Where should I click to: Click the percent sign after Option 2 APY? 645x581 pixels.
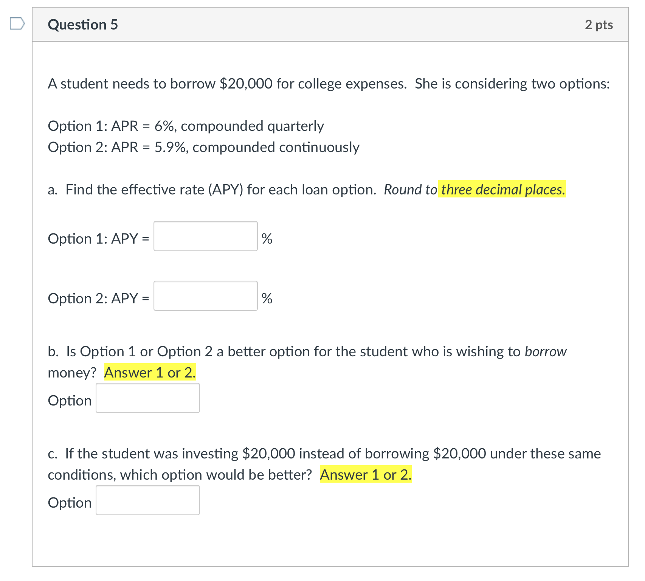tap(267, 299)
